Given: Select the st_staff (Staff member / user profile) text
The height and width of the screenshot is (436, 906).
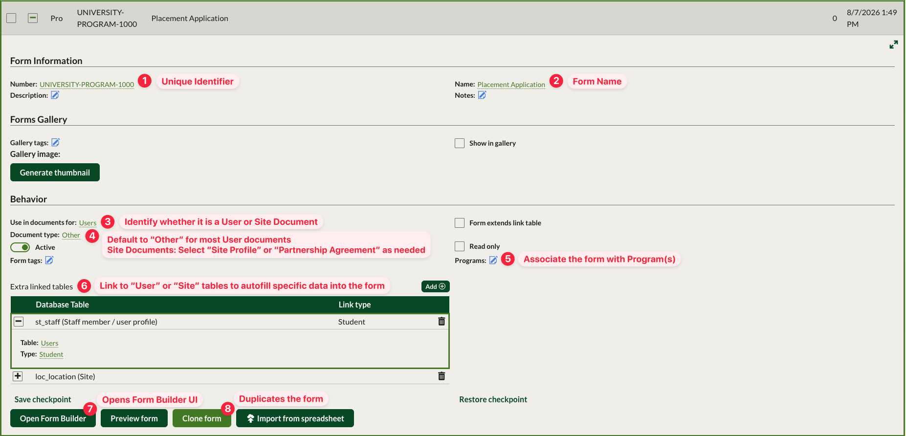Looking at the screenshot, I should pyautogui.click(x=96, y=322).
